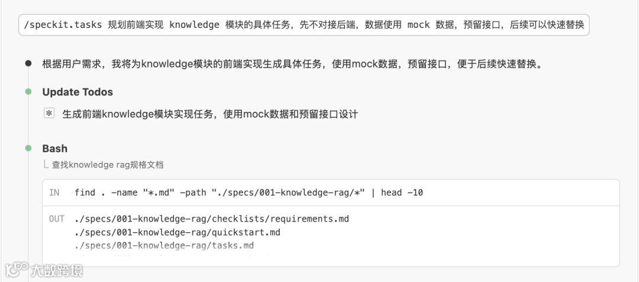Click the 大数跨境 watermark text
This screenshot has height=282, width=639.
(x=57, y=271)
